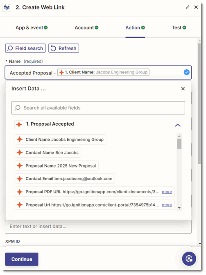Collapse the Proposal Accepted section chevron
Viewport: 206px width, 275px height.
[x=177, y=125]
